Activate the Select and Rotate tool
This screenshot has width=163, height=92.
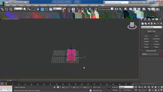pos(46,9)
